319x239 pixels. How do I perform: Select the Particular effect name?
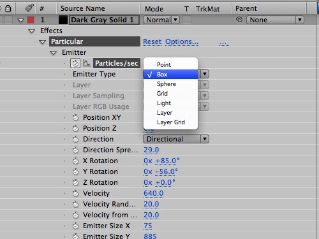pyautogui.click(x=94, y=41)
